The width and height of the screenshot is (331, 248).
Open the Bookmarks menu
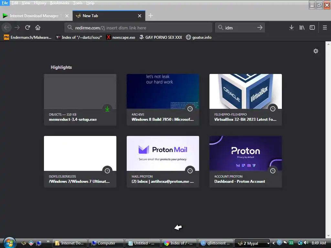59,3
